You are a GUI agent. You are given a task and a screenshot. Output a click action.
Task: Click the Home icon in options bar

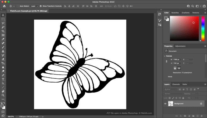[4, 6]
